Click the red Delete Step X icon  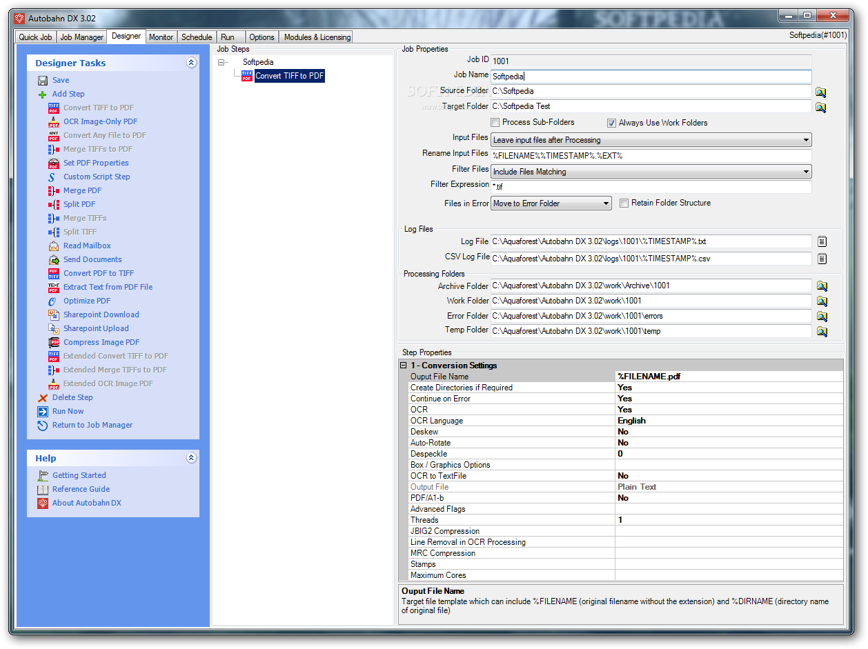pos(43,398)
